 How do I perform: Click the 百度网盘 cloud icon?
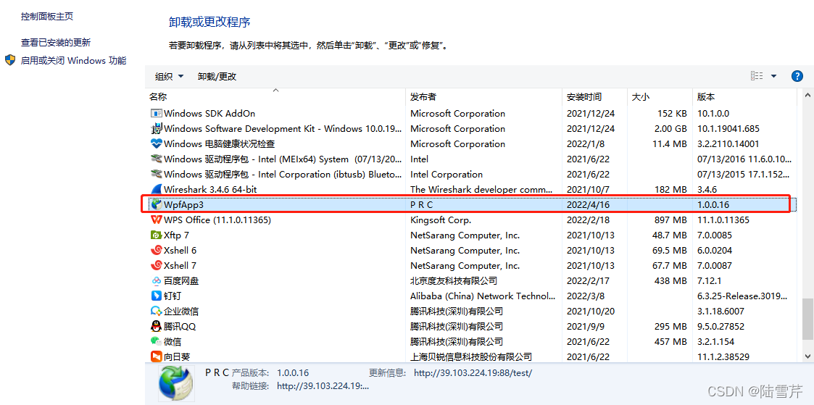(x=157, y=280)
